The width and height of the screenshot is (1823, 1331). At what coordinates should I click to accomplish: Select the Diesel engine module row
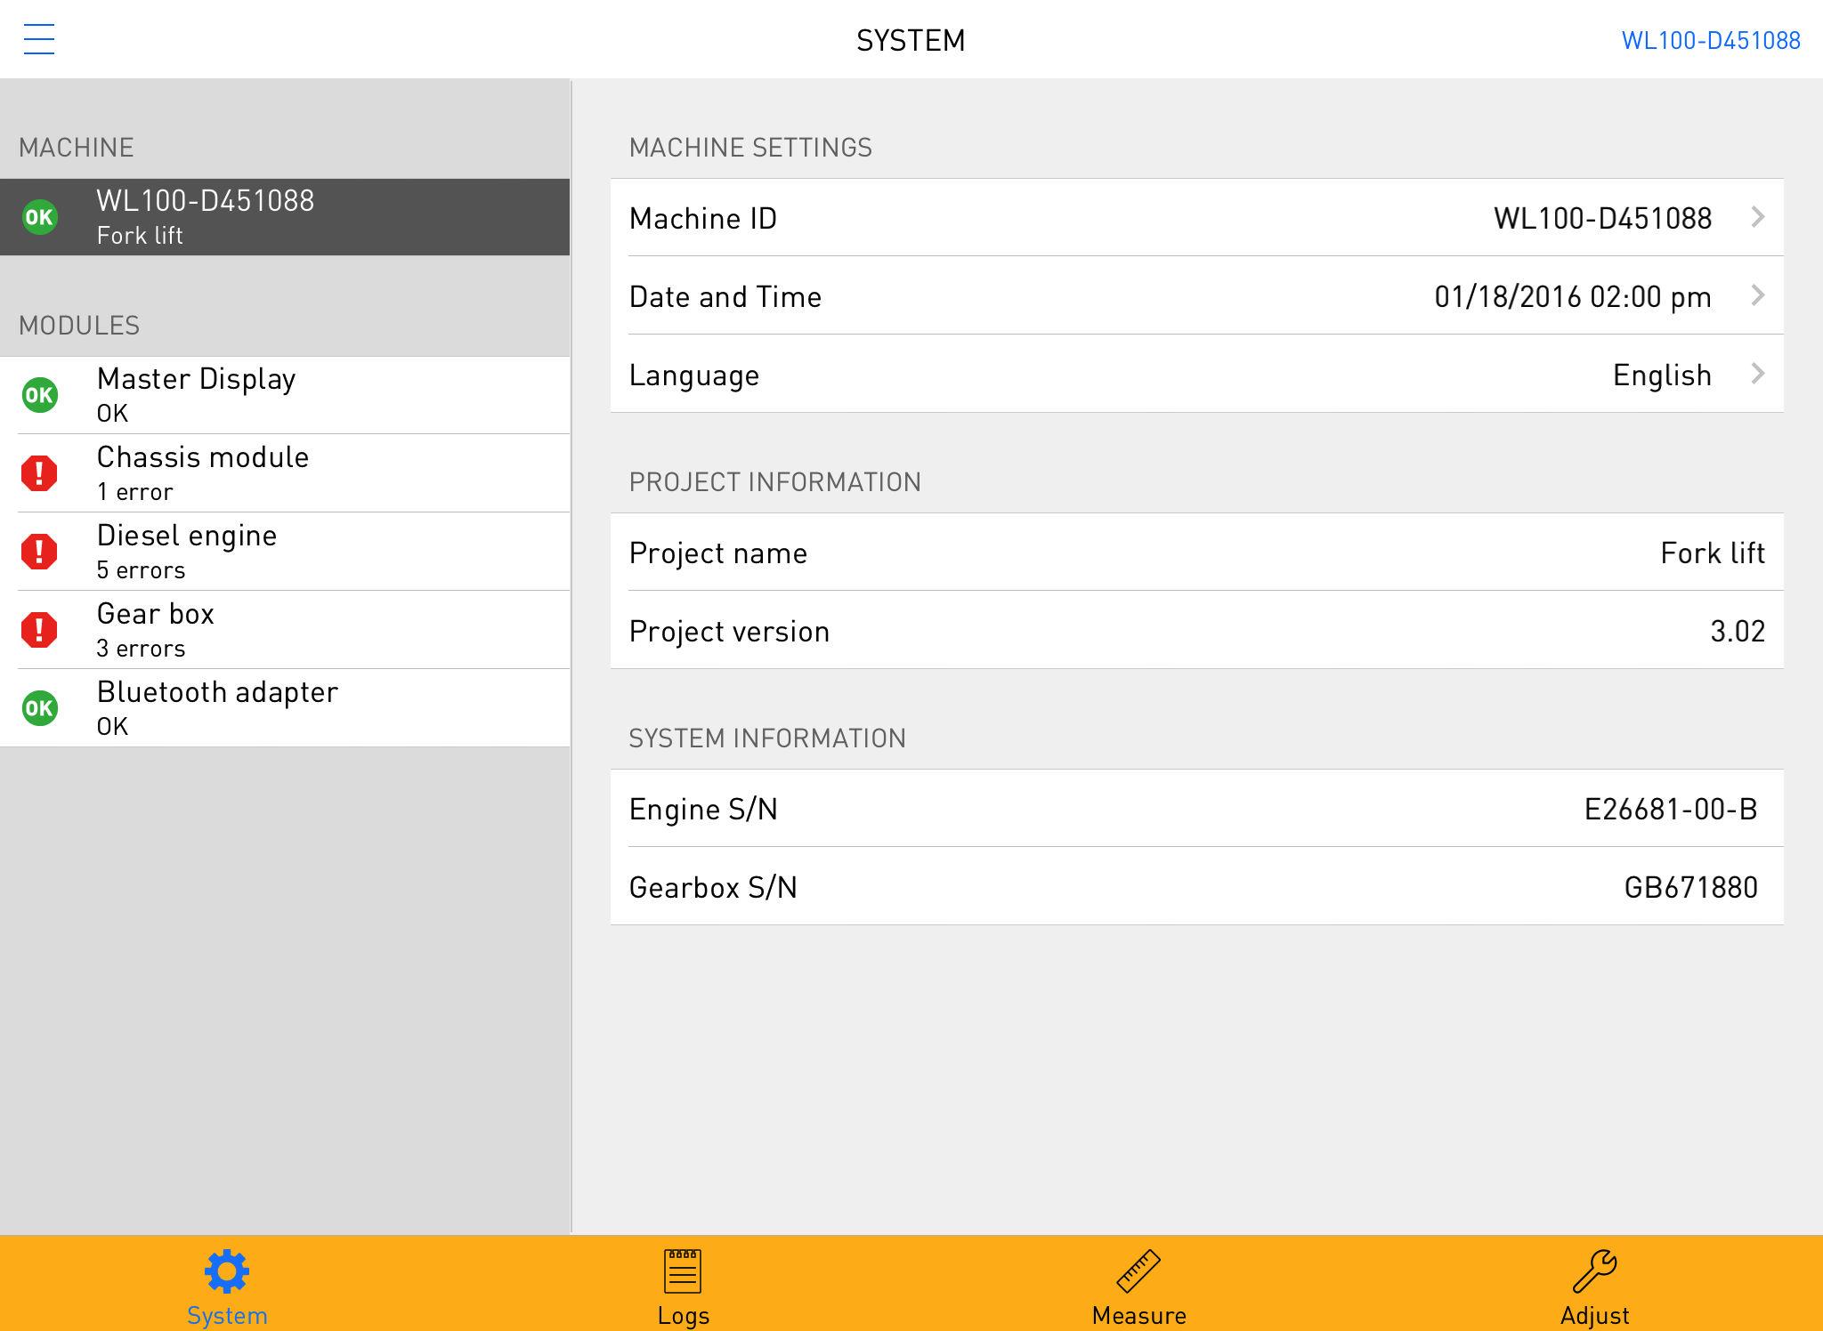285,552
